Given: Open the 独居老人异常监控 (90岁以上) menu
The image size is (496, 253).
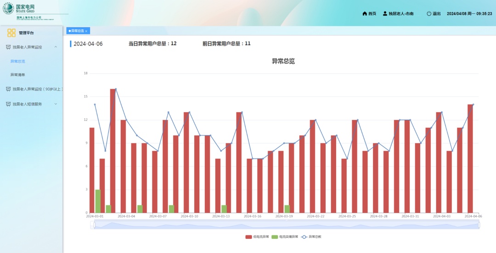Looking at the screenshot, I should point(37,89).
